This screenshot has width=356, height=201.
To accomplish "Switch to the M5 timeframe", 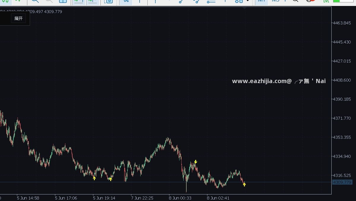I will click(275, 1).
